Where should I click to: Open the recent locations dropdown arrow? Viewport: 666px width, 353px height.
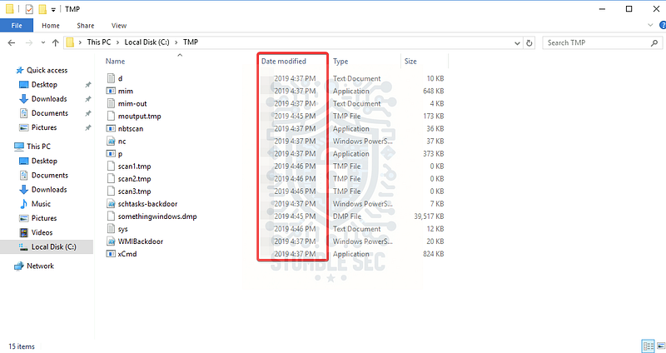[x=43, y=42]
